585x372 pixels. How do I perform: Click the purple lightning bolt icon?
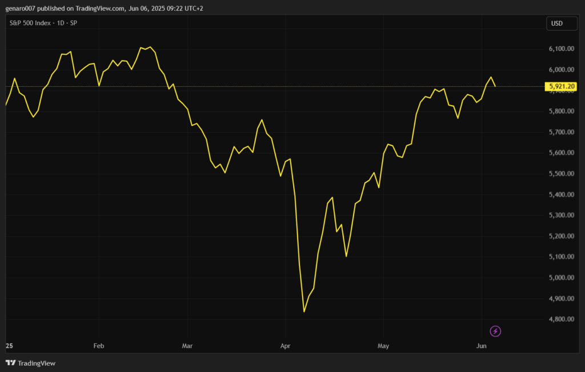point(495,331)
